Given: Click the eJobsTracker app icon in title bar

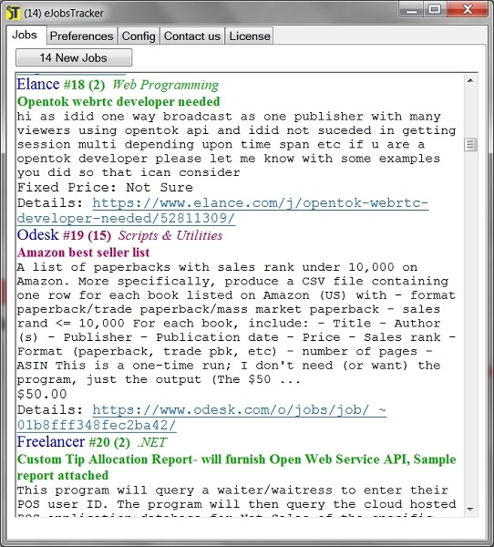Looking at the screenshot, I should tap(14, 13).
